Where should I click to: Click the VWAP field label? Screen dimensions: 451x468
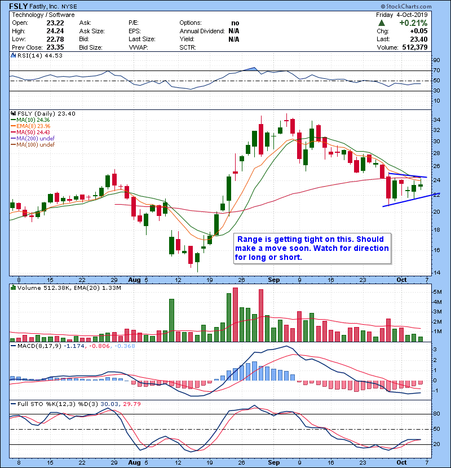(x=139, y=47)
